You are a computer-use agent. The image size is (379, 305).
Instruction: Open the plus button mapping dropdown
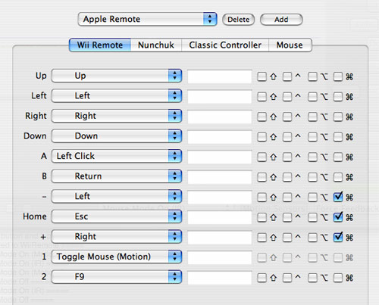tap(117, 237)
